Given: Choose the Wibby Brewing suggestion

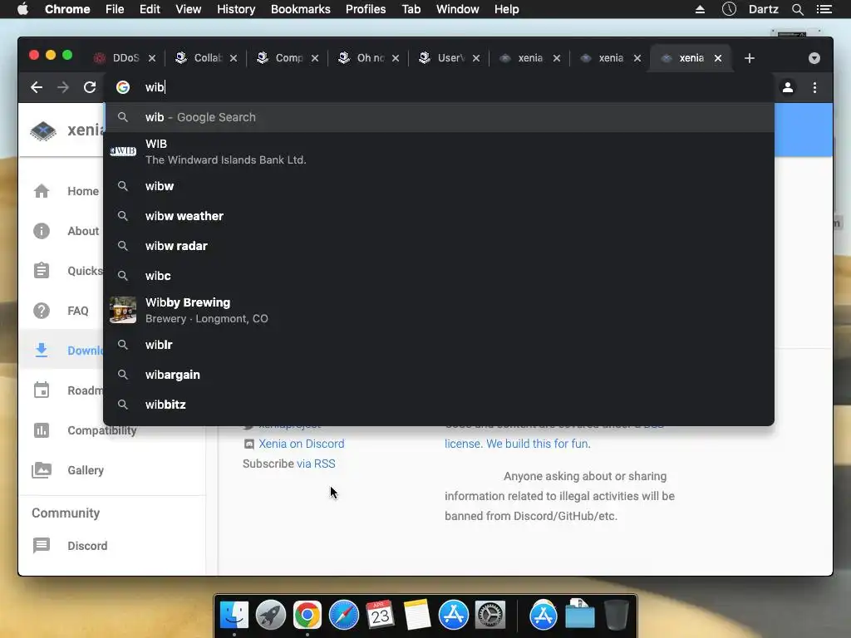Looking at the screenshot, I should (x=439, y=311).
